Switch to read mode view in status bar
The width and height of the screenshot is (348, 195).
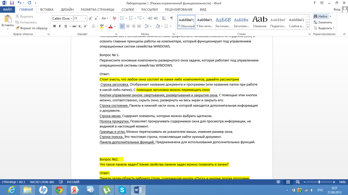pos(278,182)
